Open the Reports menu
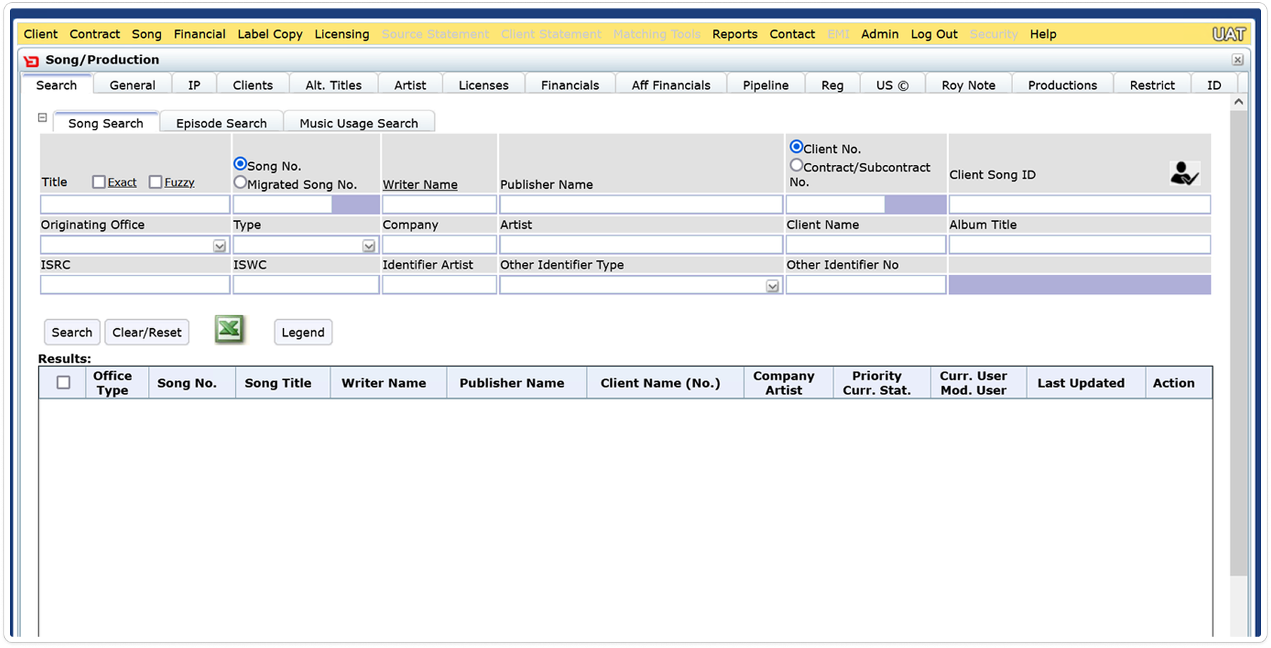The image size is (1271, 648). (735, 34)
